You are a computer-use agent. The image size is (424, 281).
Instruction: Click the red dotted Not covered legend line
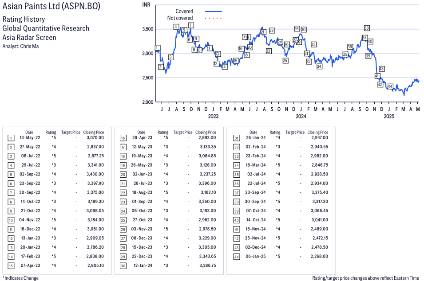point(214,18)
